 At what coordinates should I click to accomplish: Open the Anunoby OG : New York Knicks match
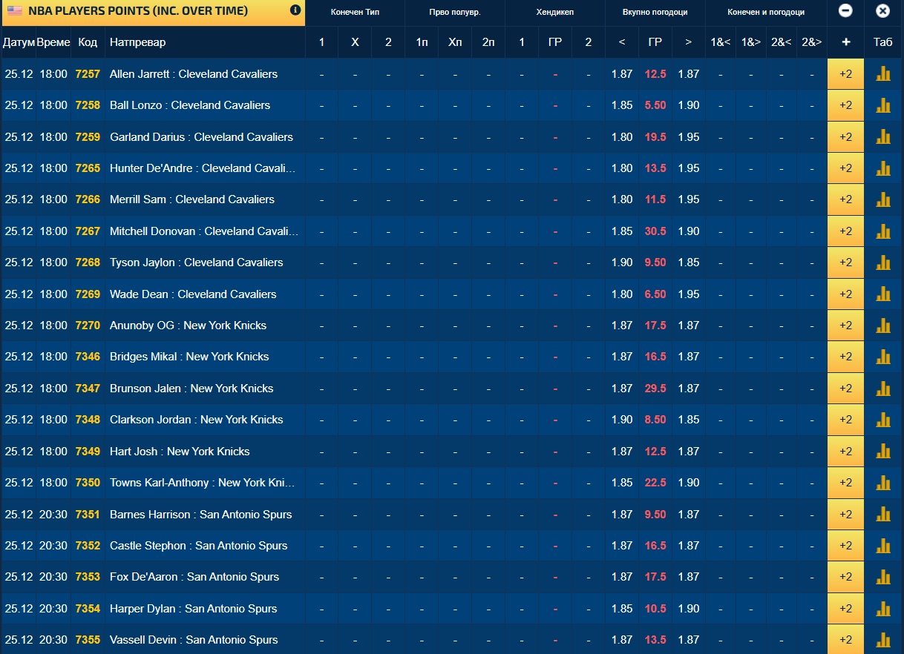click(x=188, y=326)
